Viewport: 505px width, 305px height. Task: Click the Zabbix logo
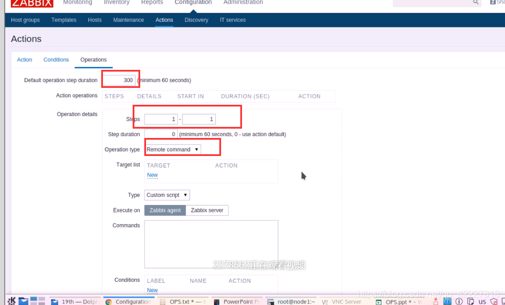(32, 3)
